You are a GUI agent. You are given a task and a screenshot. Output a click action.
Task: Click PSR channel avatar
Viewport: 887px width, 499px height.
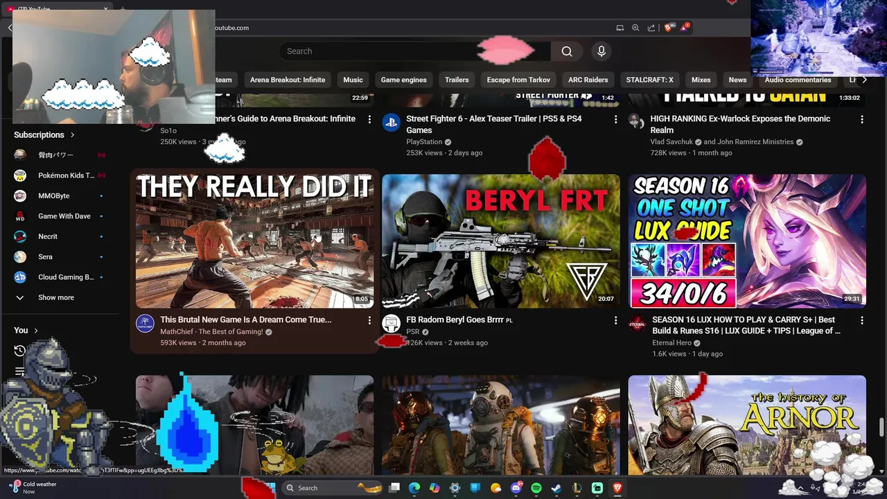[x=391, y=324]
